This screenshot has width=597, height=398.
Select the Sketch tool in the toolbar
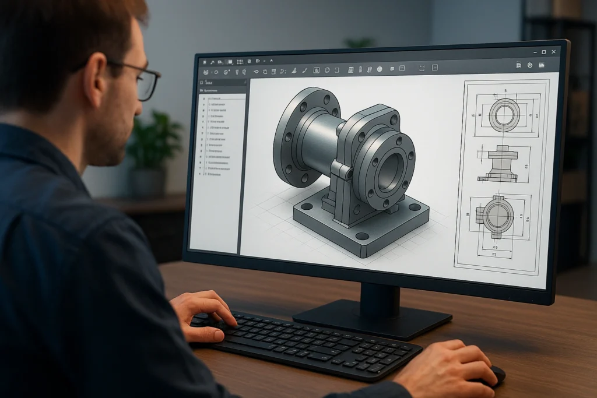205,70
